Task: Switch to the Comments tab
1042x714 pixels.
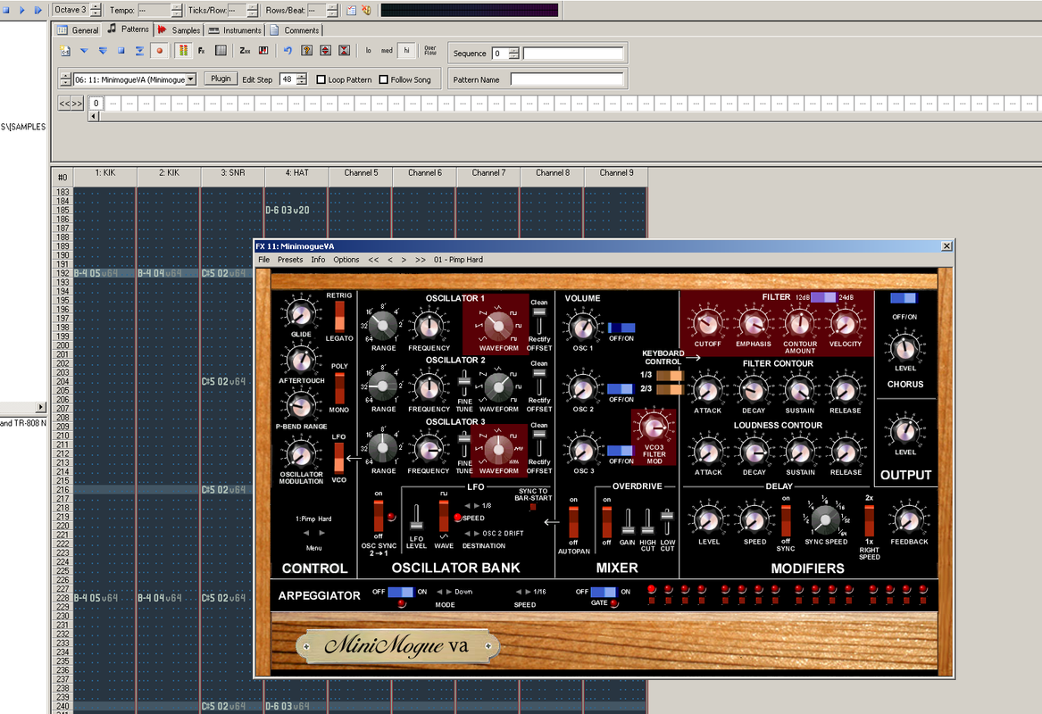Action: tap(295, 29)
